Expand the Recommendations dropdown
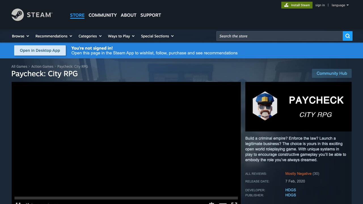This screenshot has height=204, width=363. coord(54,36)
